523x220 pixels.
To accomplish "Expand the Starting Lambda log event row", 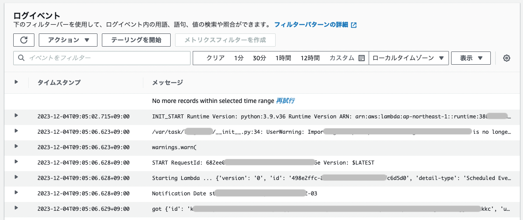I will pyautogui.click(x=16, y=177).
